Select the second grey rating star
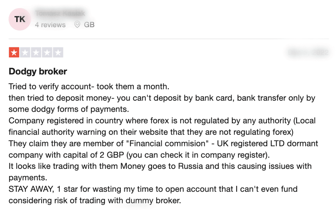336x210 pixels. (x=25, y=52)
